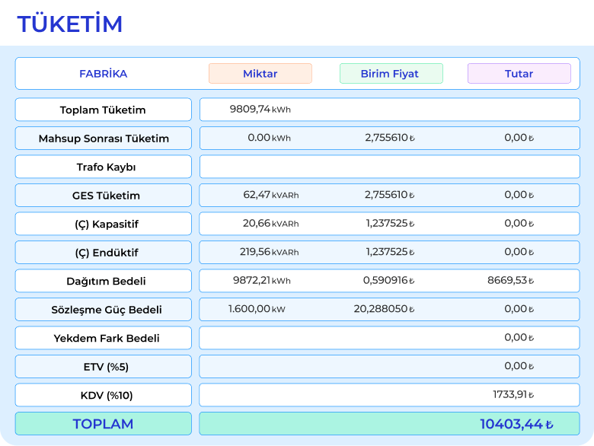Click the Tutar column header
Image resolution: width=594 pixels, height=446 pixels.
[x=519, y=74]
